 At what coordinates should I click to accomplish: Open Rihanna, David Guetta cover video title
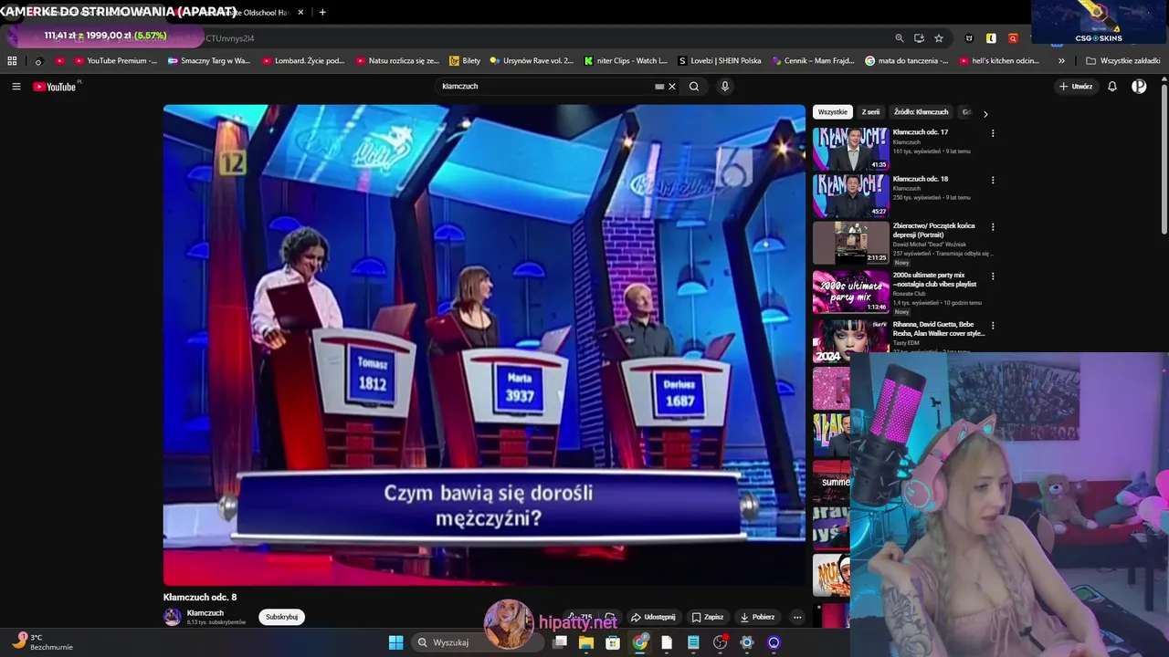pyautogui.click(x=938, y=328)
